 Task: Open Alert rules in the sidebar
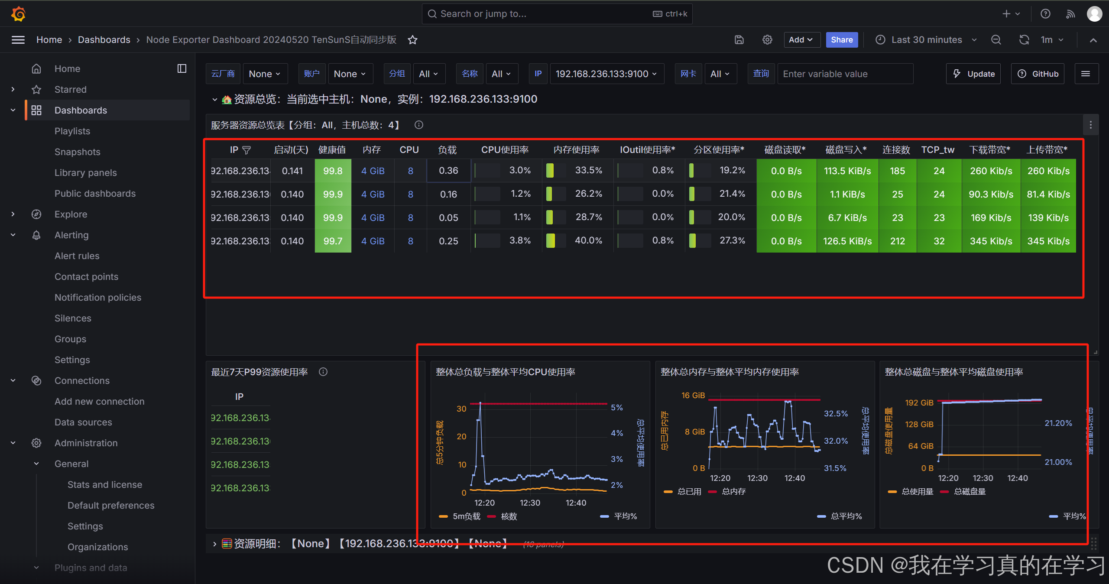(77, 256)
